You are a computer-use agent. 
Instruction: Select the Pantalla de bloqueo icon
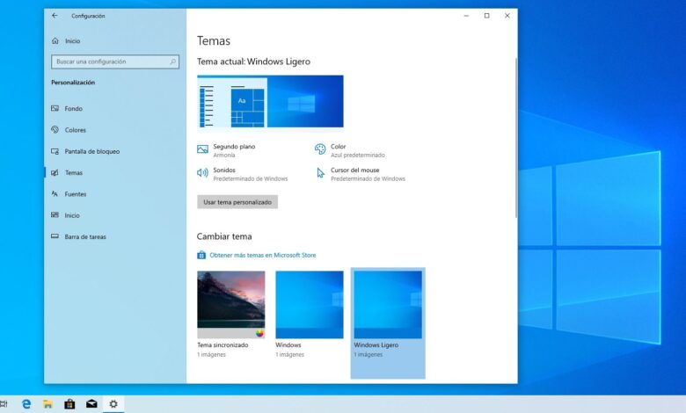click(55, 151)
